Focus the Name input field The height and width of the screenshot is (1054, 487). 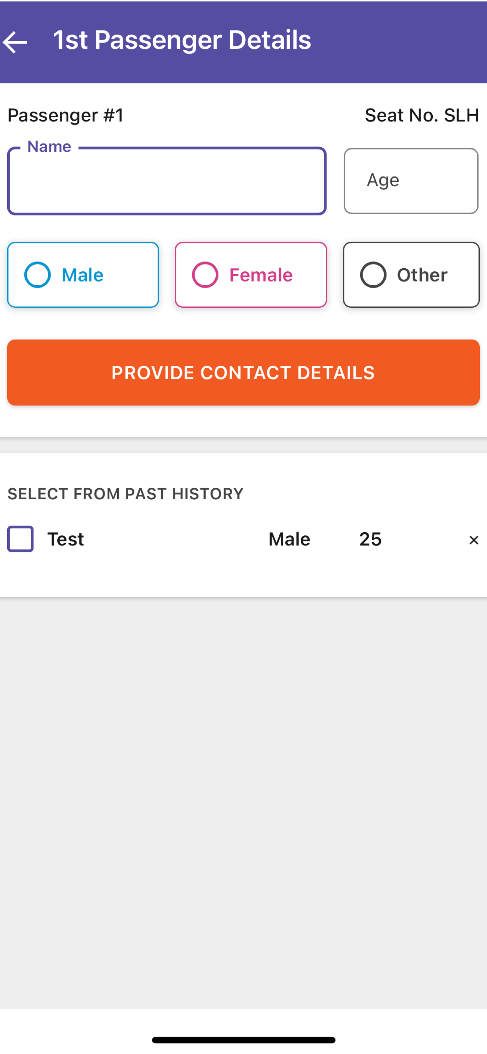pos(167,181)
